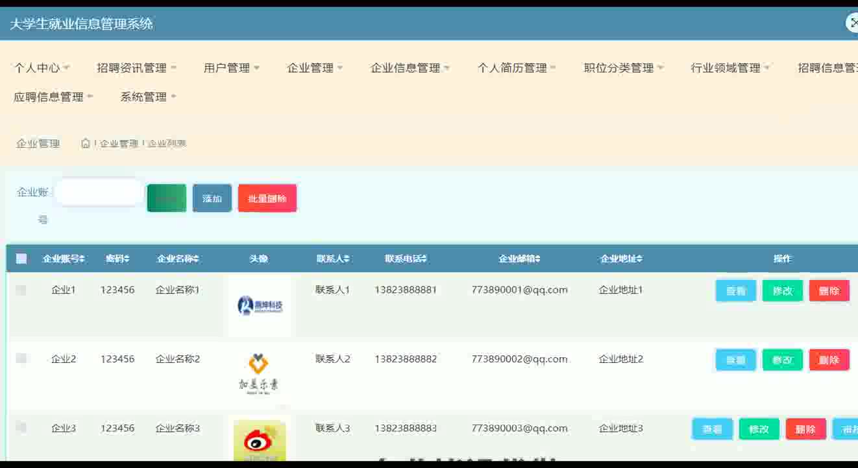Sort by 企业名称 column arrows
Screen dimensions: 858x468
click(x=196, y=259)
